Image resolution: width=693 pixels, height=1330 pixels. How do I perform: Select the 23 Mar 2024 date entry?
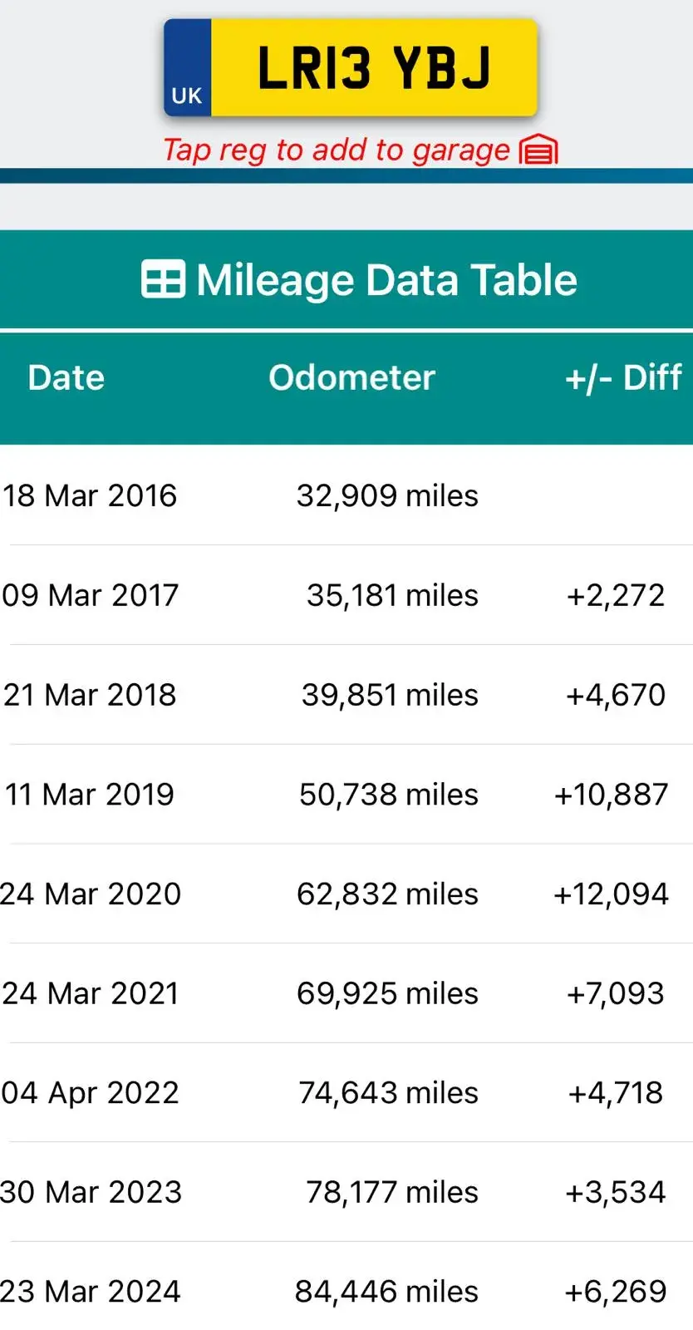[91, 1292]
